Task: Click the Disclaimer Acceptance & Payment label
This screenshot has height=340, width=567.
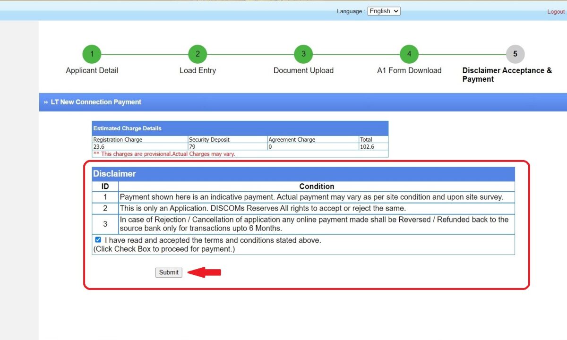Action: point(507,75)
